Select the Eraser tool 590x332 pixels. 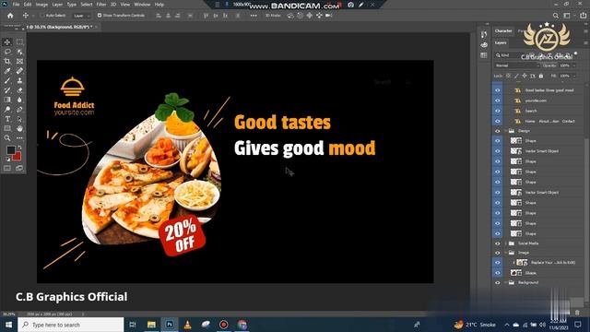pos(19,90)
